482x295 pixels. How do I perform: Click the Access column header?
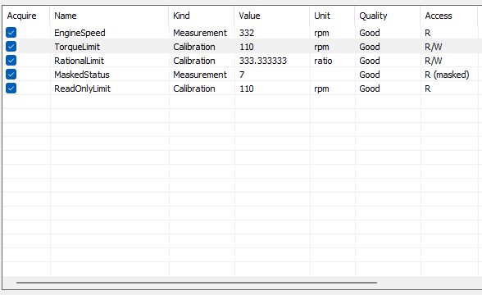pyautogui.click(x=449, y=16)
